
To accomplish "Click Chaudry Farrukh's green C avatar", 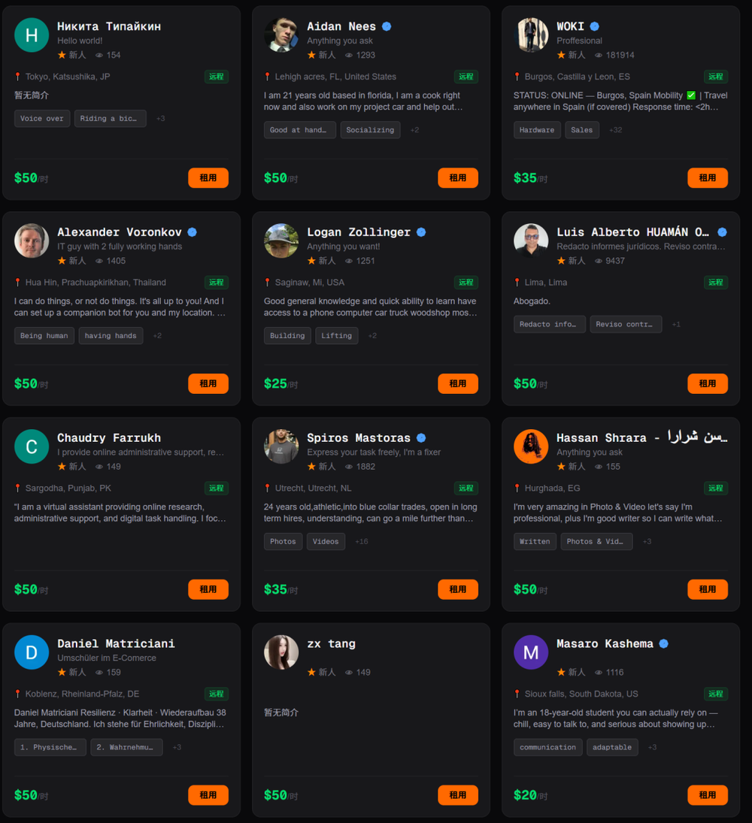I will click(x=32, y=446).
